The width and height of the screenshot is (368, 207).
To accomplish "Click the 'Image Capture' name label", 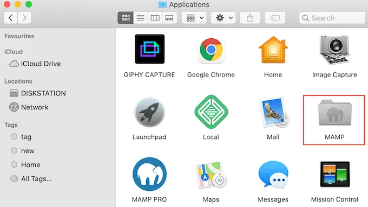I will point(334,74).
